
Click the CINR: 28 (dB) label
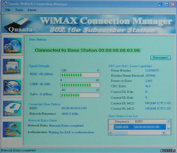[40, 84]
